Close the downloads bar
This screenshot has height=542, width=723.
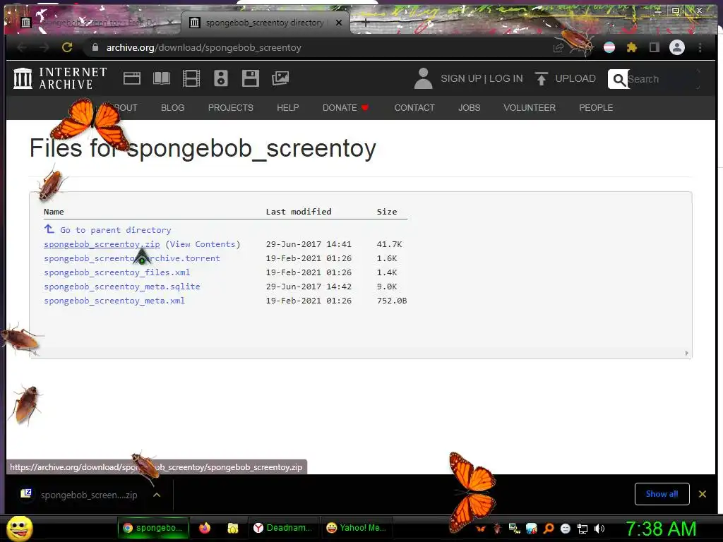[x=703, y=494]
